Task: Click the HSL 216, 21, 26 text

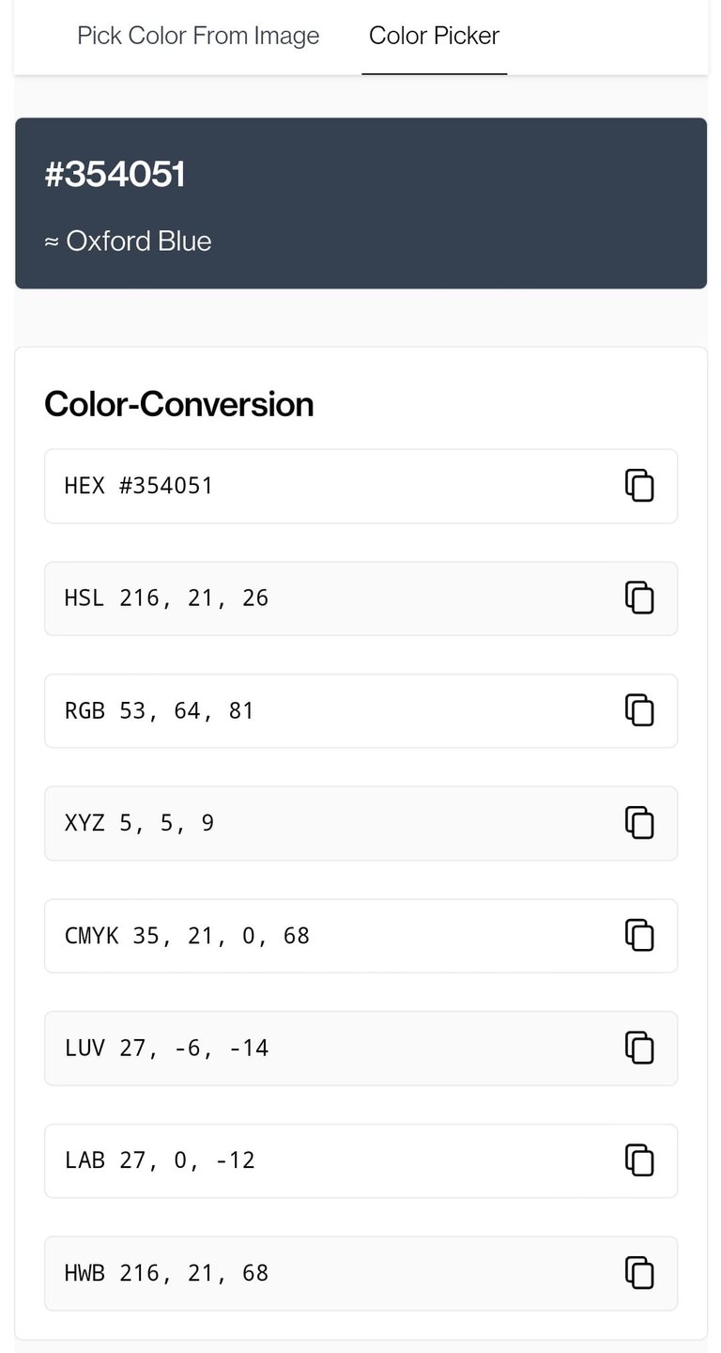Action: click(x=166, y=599)
